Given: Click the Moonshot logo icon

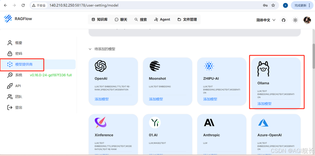Looking at the screenshot, I should [155, 66].
